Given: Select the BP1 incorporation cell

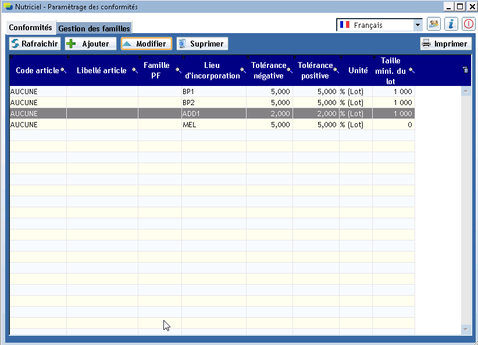Looking at the screenshot, I should pos(214,92).
